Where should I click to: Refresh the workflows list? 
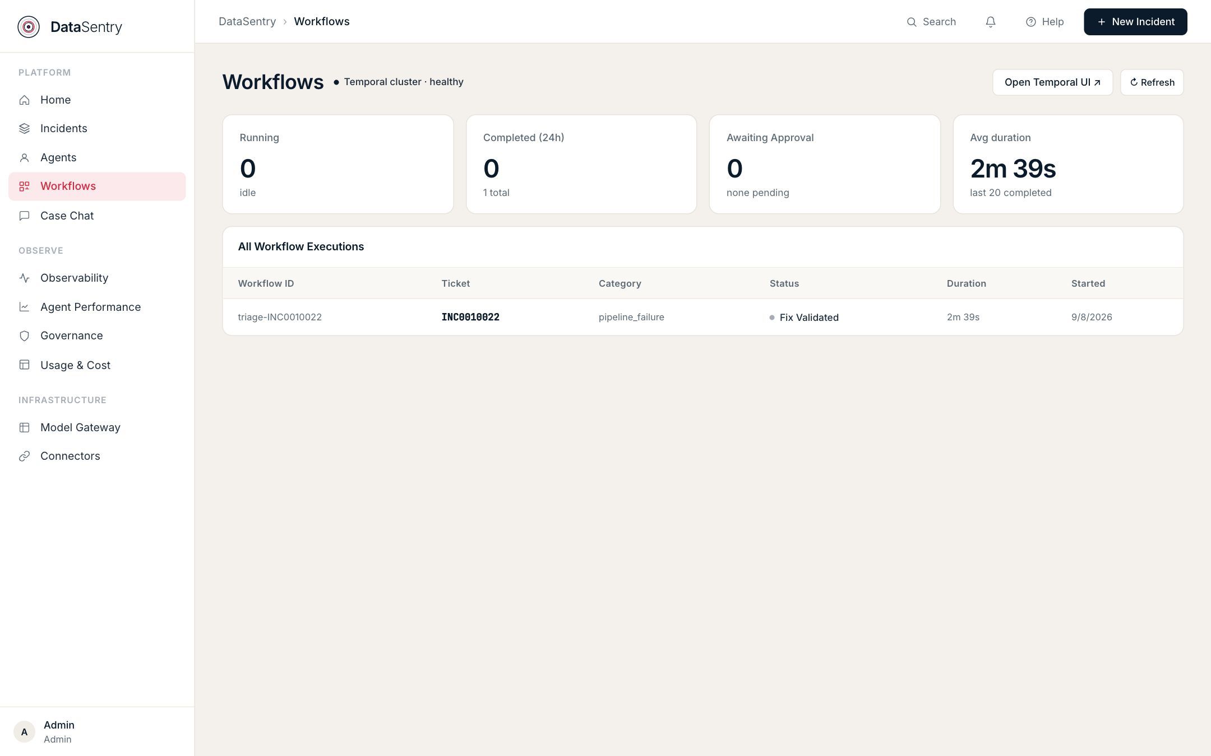click(x=1152, y=82)
